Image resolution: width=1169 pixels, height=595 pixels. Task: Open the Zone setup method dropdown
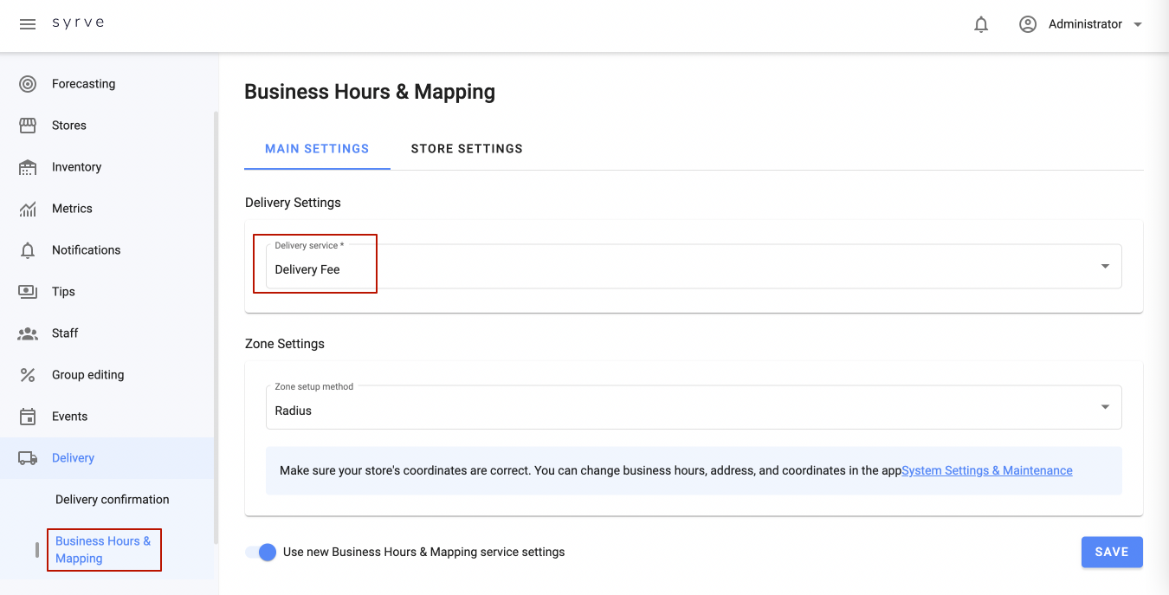pos(1105,407)
